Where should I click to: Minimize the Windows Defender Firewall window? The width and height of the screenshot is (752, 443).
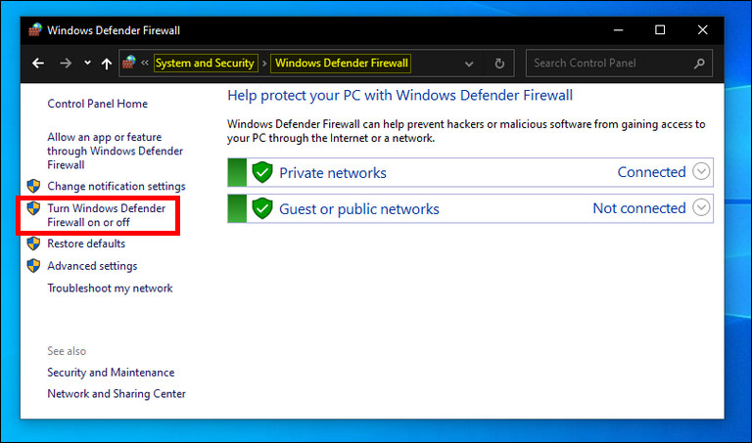coord(618,29)
